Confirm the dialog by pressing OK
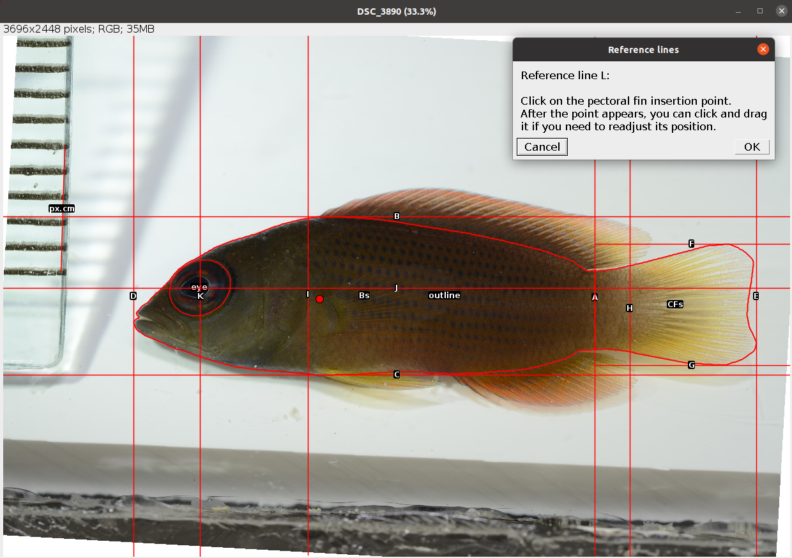The width and height of the screenshot is (792, 558). pyautogui.click(x=751, y=147)
